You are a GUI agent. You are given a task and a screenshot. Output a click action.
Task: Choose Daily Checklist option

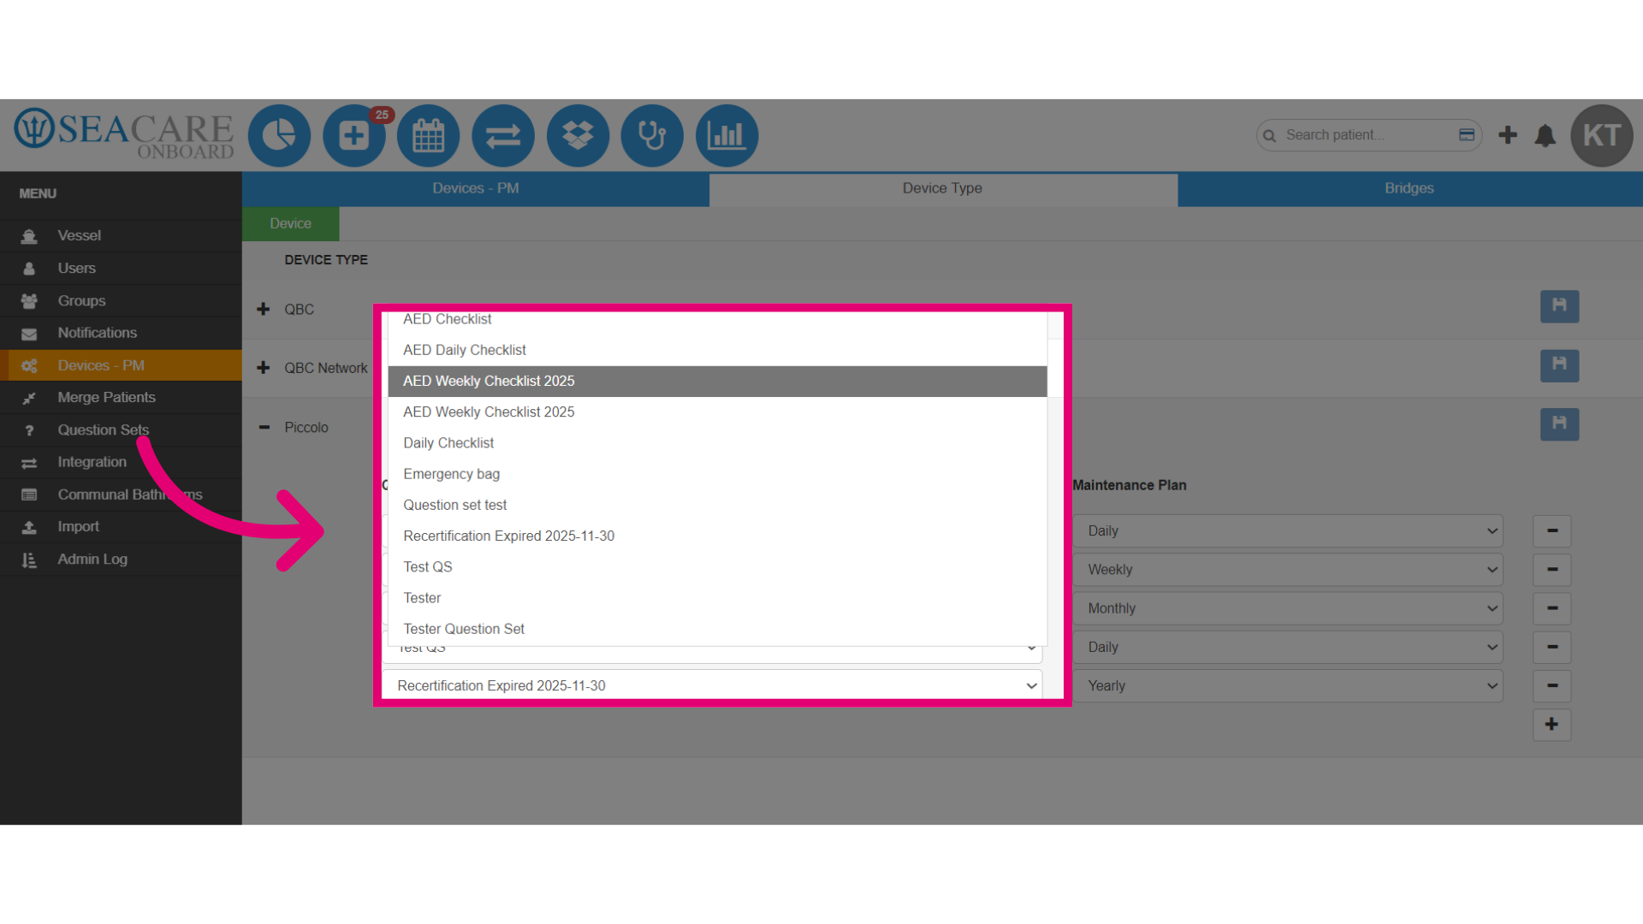point(717,443)
